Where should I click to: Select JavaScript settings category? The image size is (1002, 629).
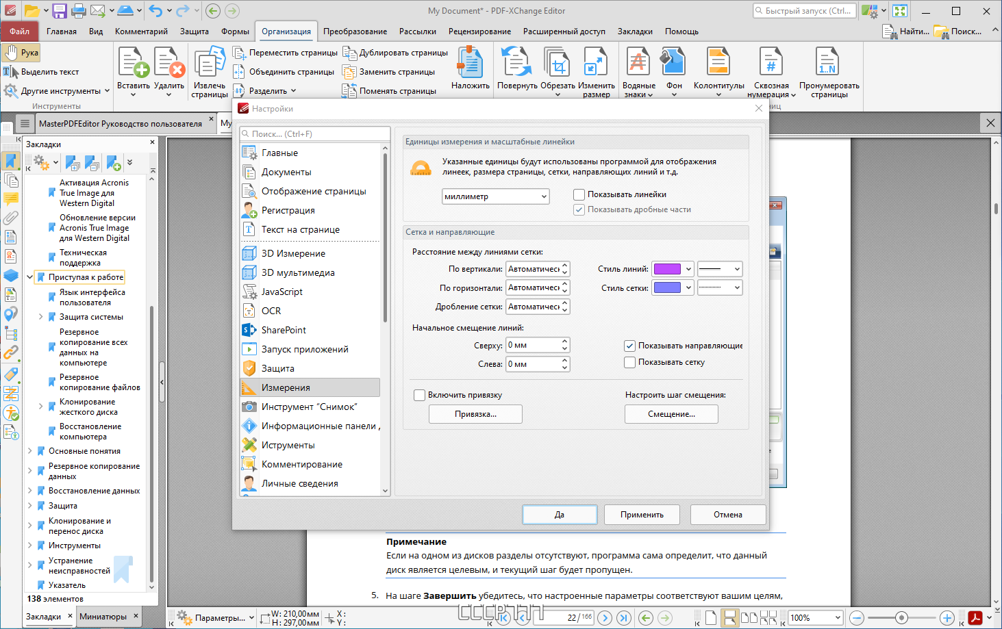click(310, 292)
